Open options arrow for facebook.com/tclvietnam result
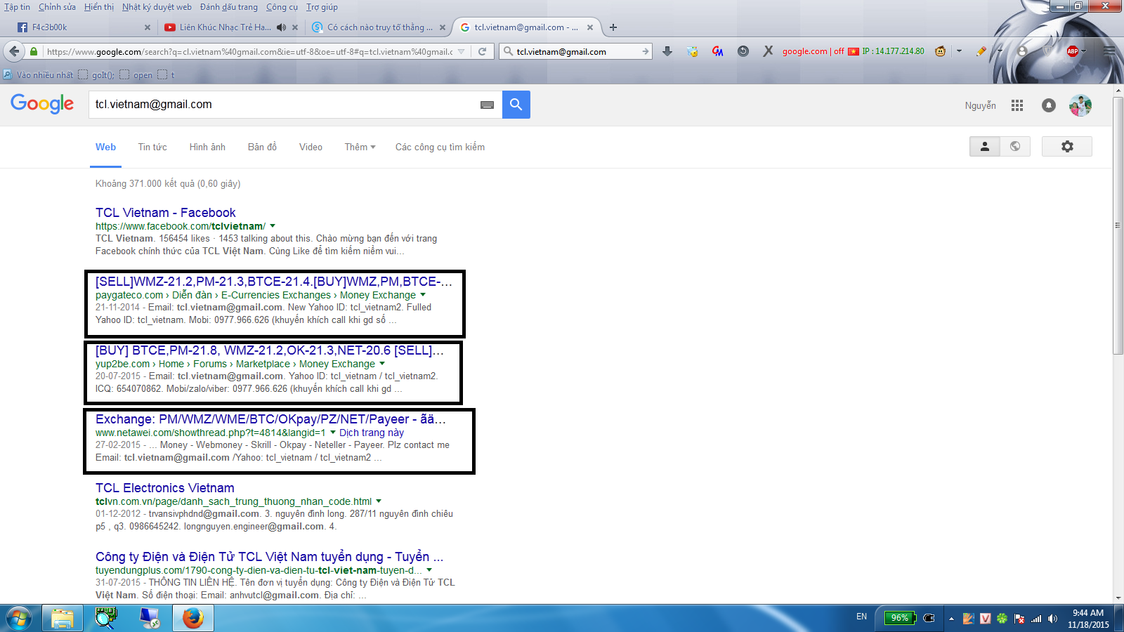 coord(273,226)
